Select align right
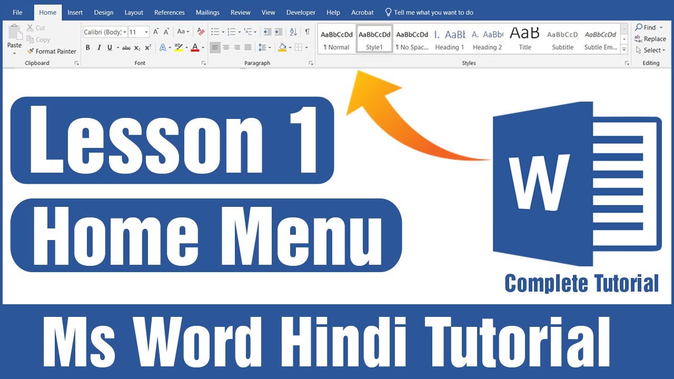The height and width of the screenshot is (379, 674). coord(237,48)
